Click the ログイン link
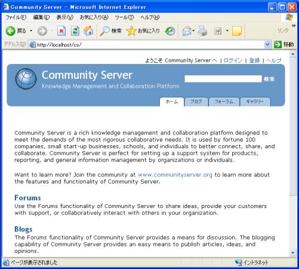This screenshot has height=269, width=299. (x=233, y=60)
